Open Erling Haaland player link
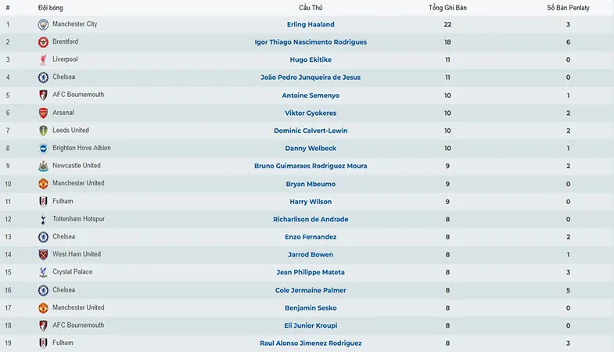Image resolution: width=614 pixels, height=352 pixels. pyautogui.click(x=311, y=24)
